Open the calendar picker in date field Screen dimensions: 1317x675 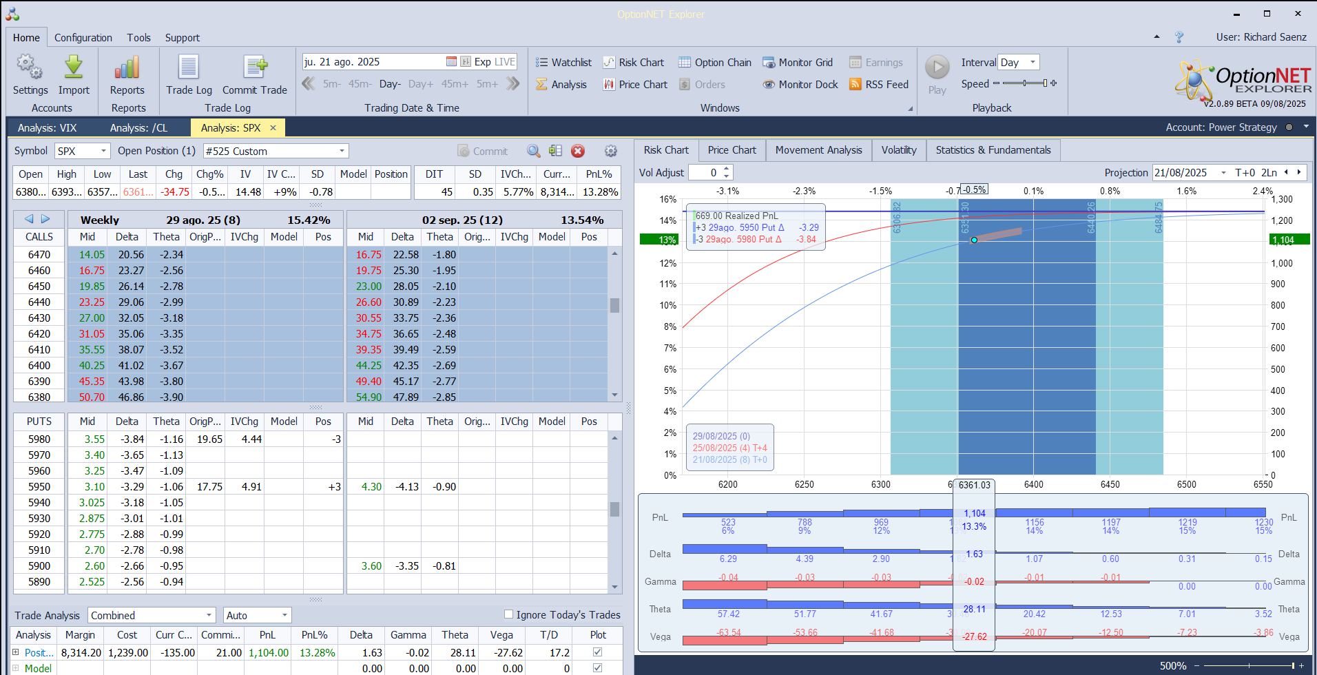[451, 62]
